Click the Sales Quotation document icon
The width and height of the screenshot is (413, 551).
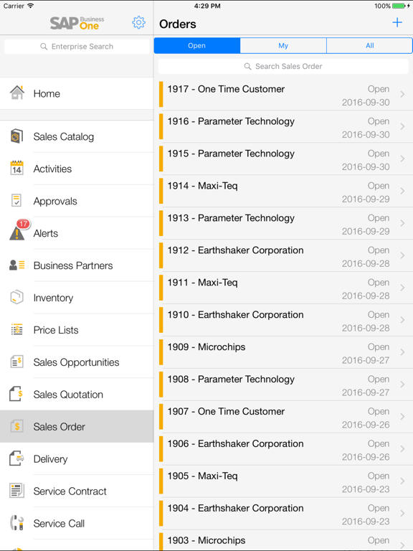(x=16, y=394)
